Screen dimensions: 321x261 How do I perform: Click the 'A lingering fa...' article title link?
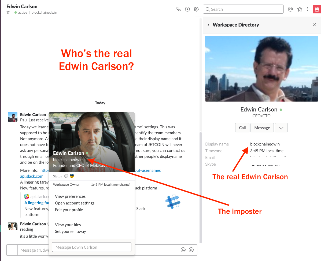click(x=36, y=203)
